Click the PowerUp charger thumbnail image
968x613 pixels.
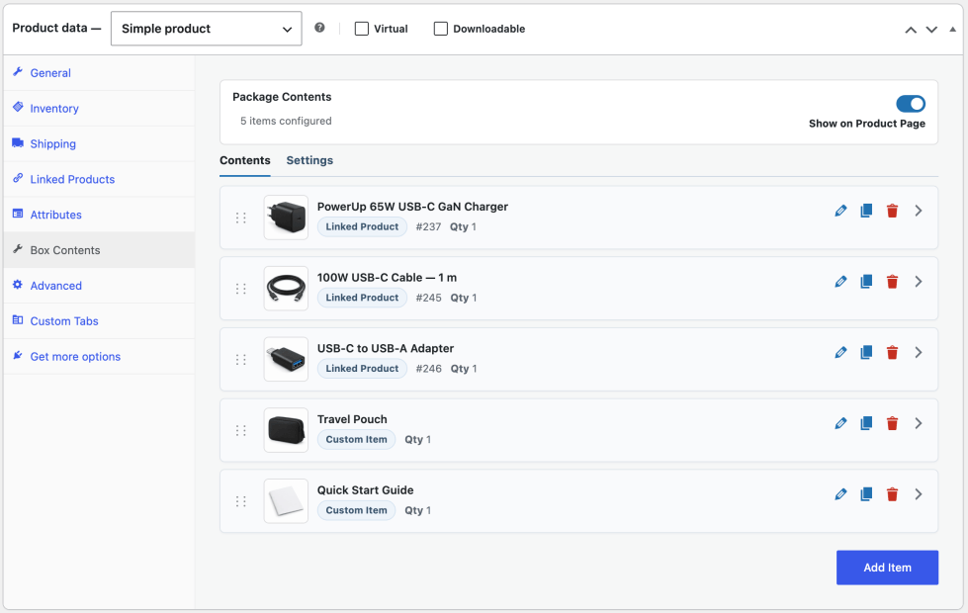286,218
